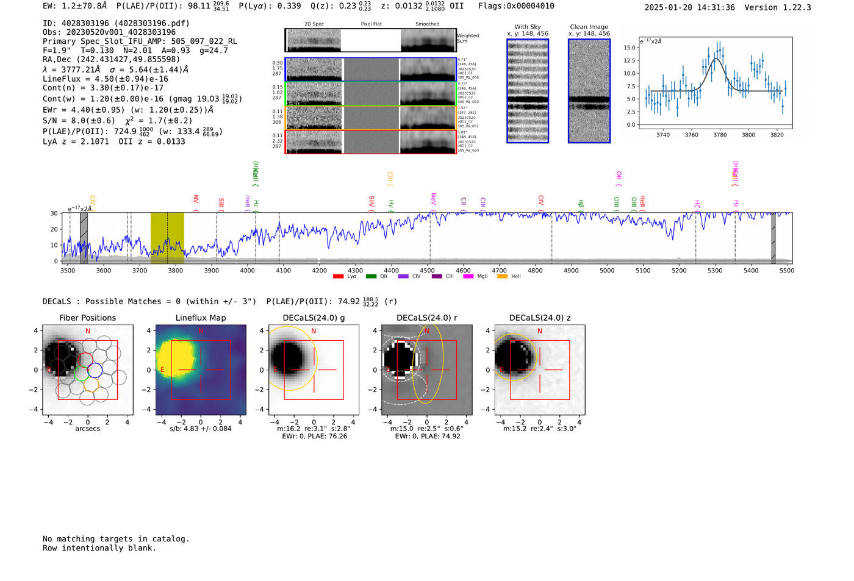Click the Gaussian emission line fit plot
The width and height of the screenshot is (854, 581).
[716, 83]
